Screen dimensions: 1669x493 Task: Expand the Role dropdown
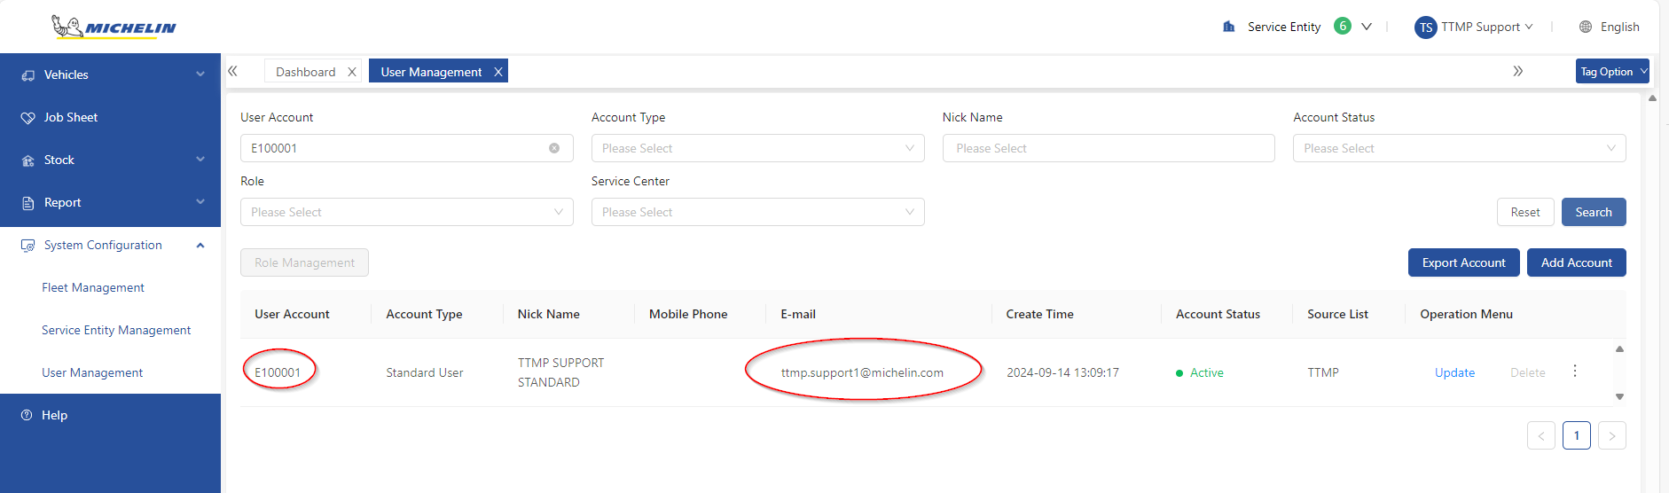point(406,212)
